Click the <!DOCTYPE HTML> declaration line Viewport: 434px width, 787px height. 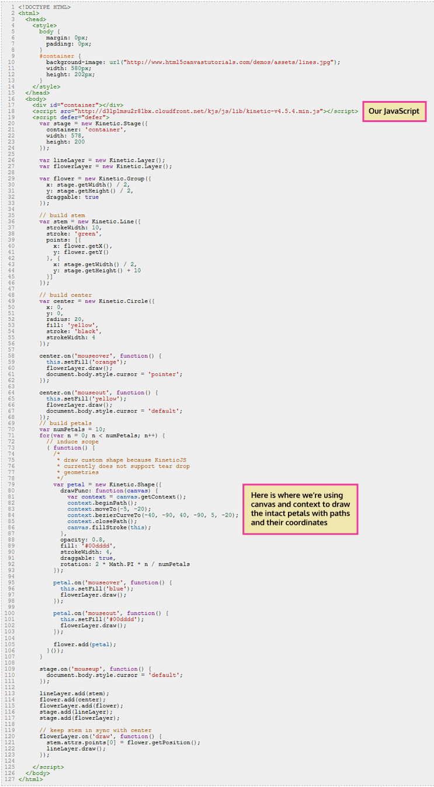coord(44,6)
